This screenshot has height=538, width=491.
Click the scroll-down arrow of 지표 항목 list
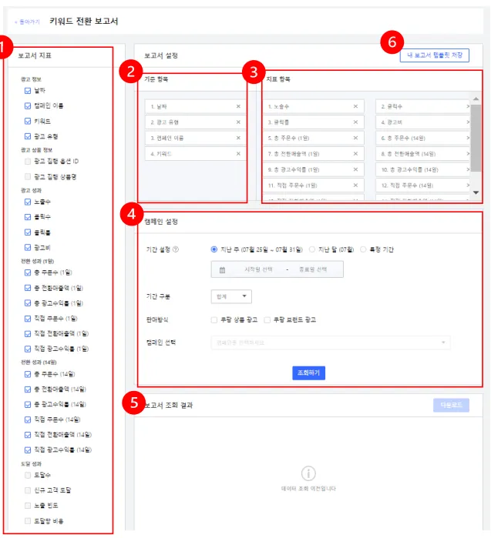click(476, 192)
